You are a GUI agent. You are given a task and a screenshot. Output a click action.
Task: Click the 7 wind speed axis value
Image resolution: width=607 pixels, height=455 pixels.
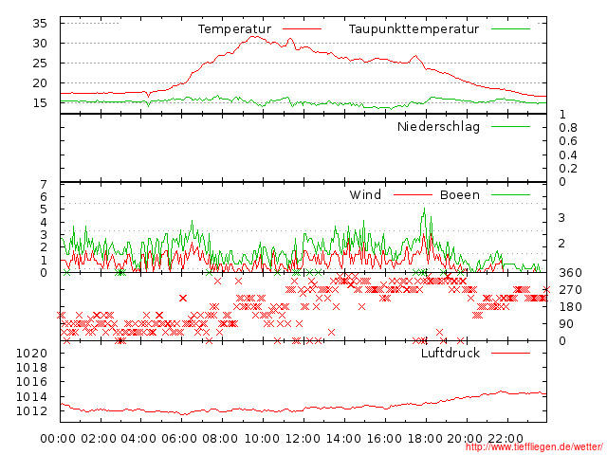[44, 185]
